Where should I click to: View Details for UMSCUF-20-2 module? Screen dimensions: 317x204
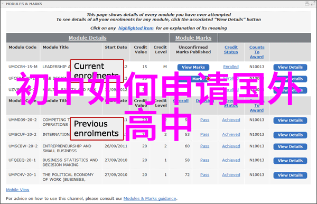pyautogui.click(x=290, y=135)
